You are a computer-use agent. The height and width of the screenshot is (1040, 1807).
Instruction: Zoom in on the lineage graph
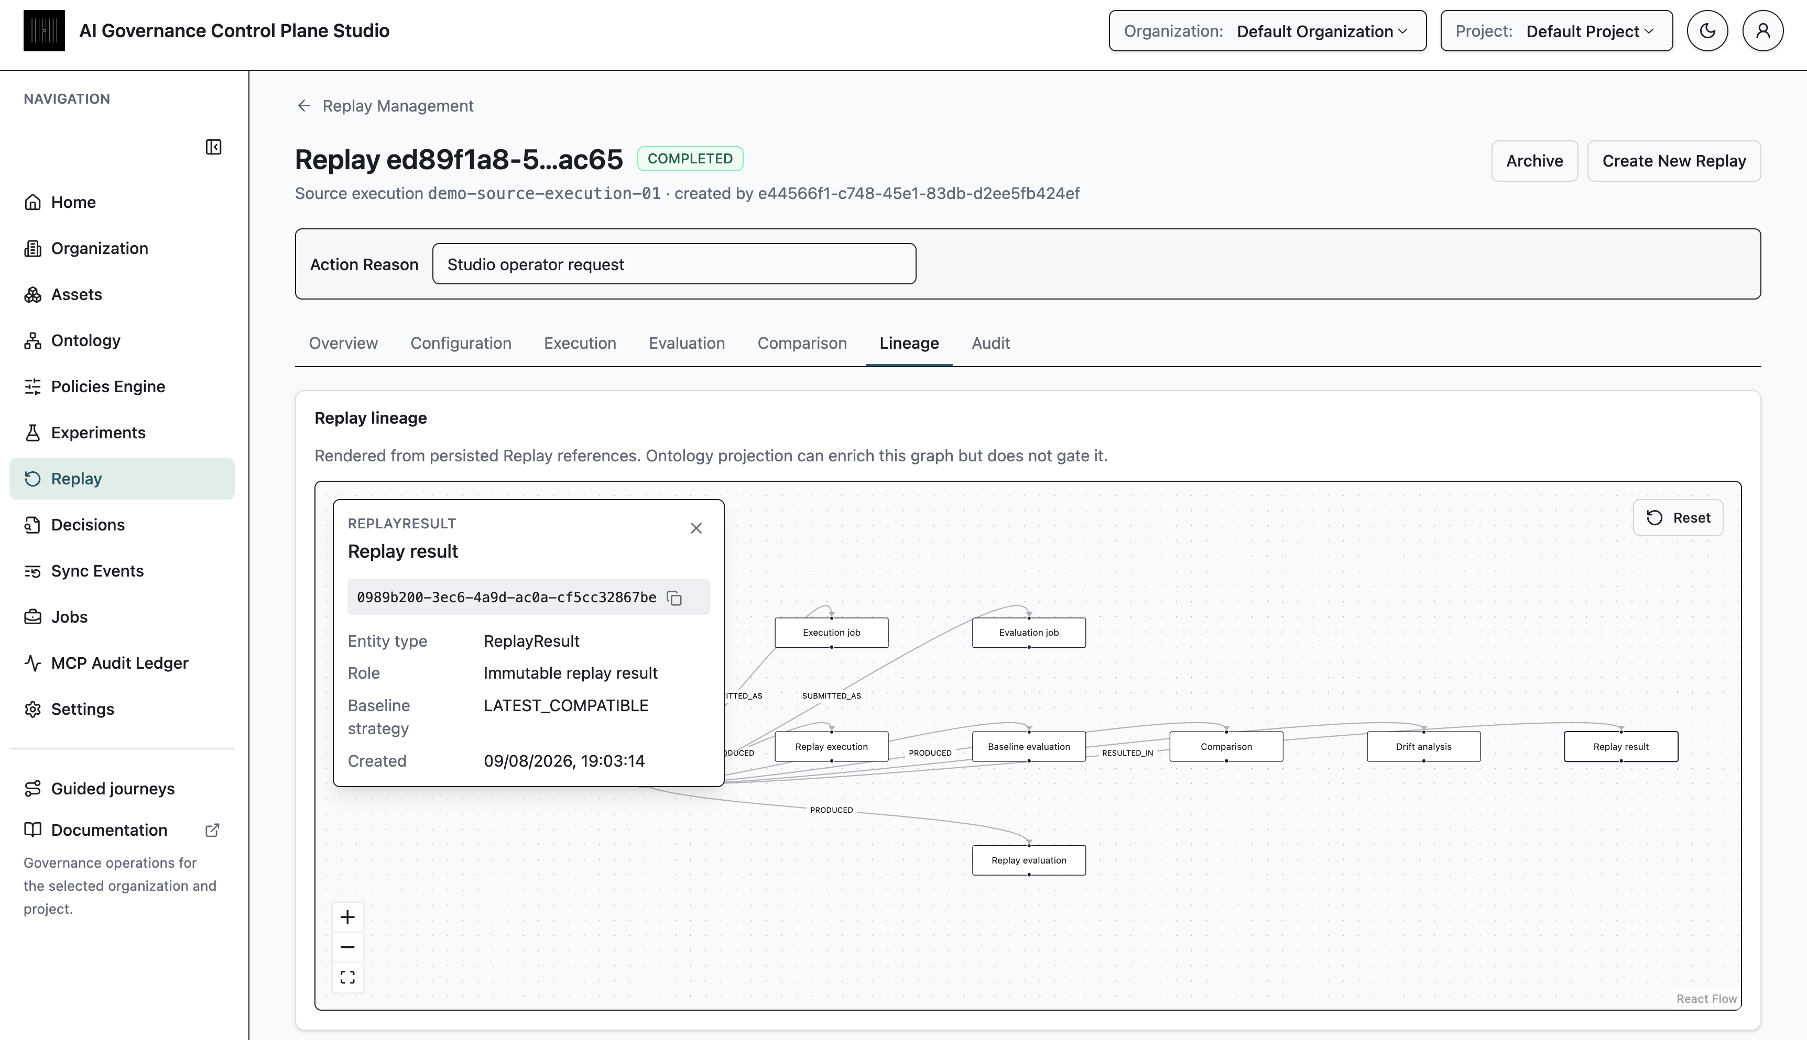click(347, 917)
